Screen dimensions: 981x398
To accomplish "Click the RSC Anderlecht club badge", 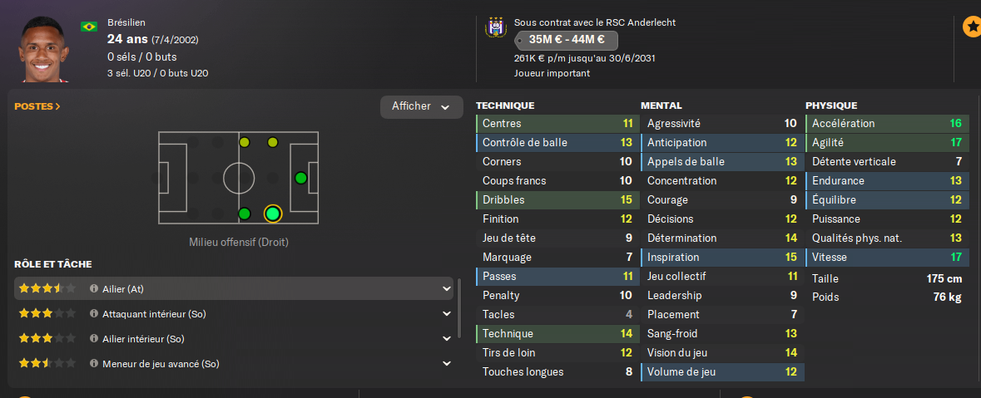I will [495, 27].
